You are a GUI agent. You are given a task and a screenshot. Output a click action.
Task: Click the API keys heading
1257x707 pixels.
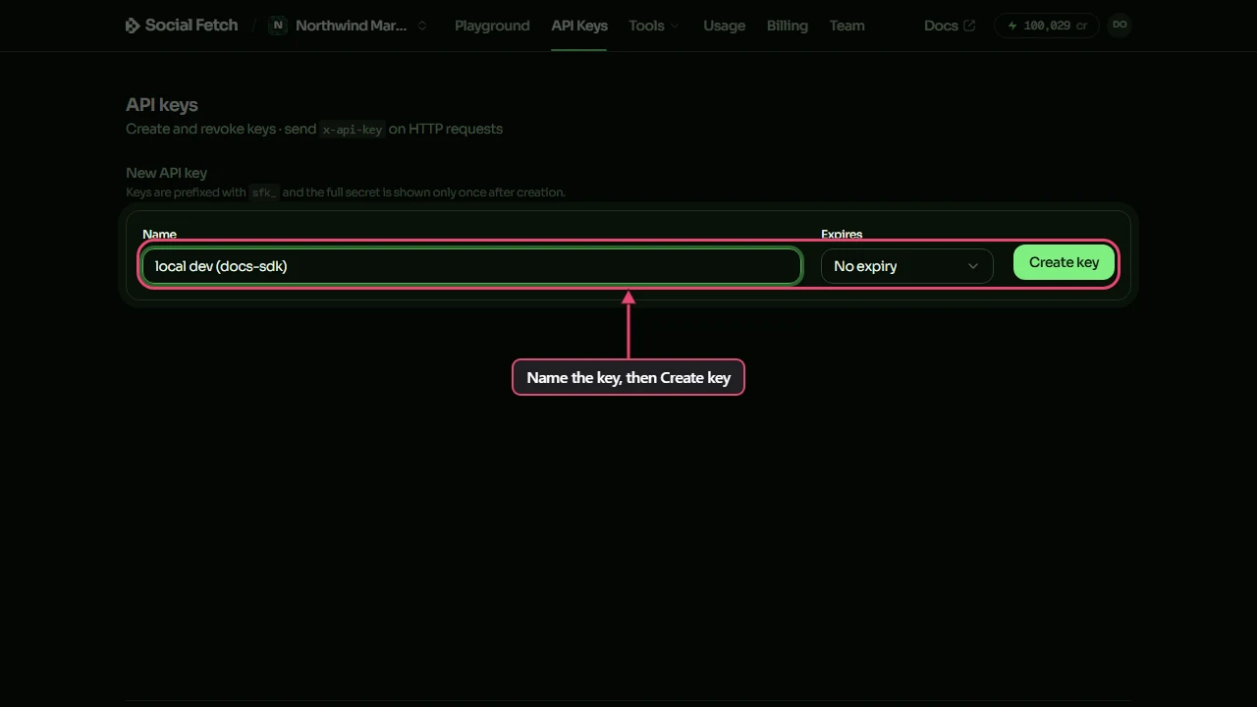point(162,105)
